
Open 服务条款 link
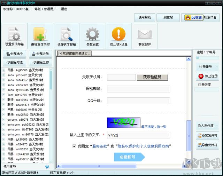[100, 146]
